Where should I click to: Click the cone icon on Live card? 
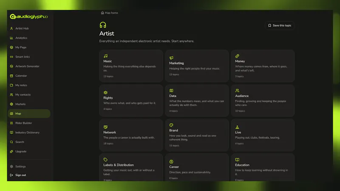click(x=237, y=127)
